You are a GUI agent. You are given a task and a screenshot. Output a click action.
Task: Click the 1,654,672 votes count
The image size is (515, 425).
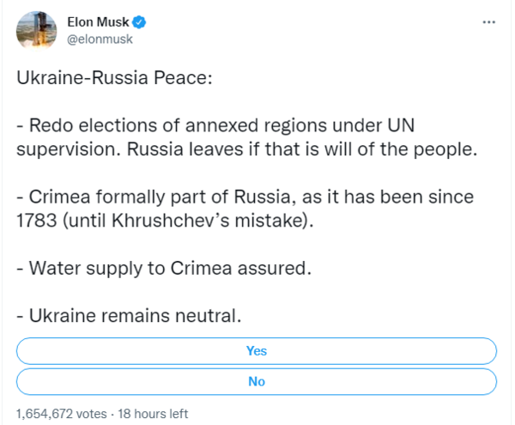click(x=62, y=414)
